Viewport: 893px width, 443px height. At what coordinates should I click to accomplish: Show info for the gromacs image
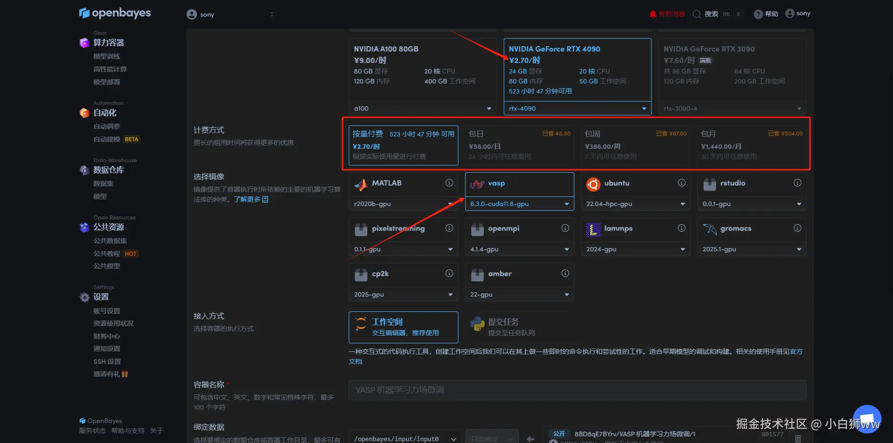pos(798,228)
